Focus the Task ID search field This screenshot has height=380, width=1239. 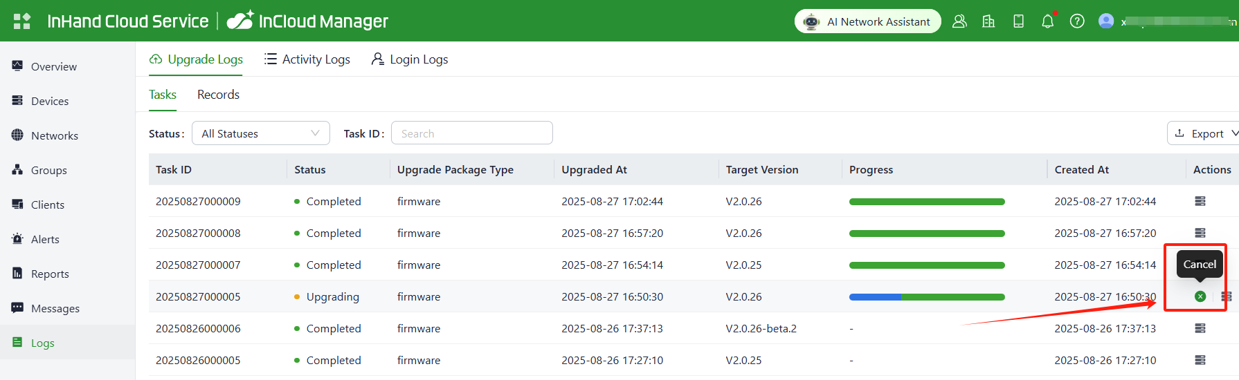pos(472,133)
